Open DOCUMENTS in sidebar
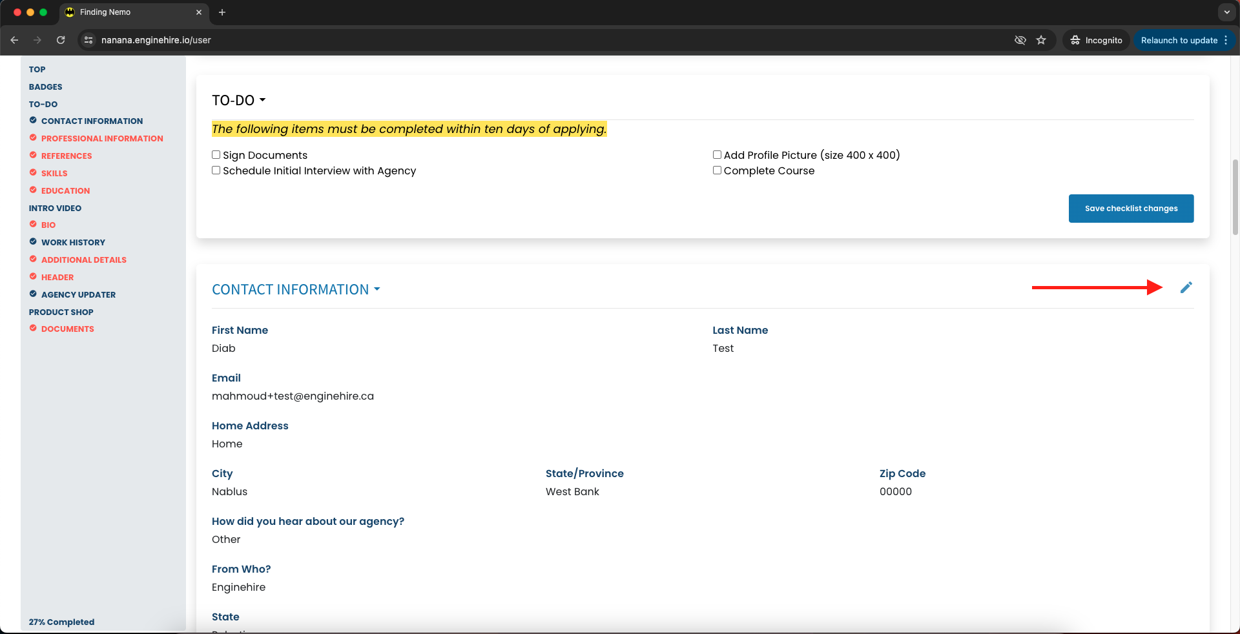 pos(67,329)
